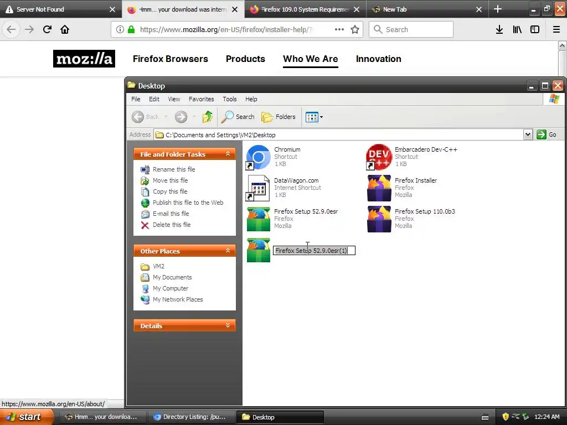Viewport: 567px width, 425px height.
Task: Click Delete this file
Action: point(172,225)
